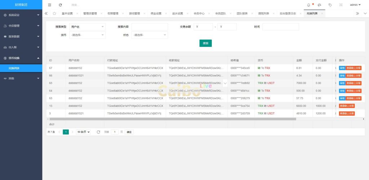Switch to the 提现列表 tab
369x180 pixels.
(x=263, y=13)
